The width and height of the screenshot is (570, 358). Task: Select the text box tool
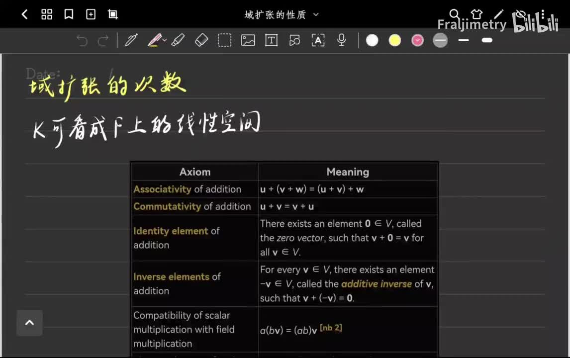tap(271, 40)
